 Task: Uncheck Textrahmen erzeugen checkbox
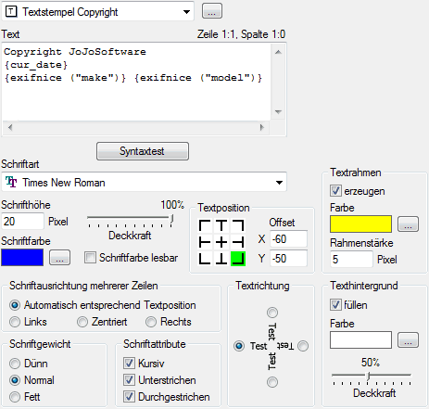click(335, 191)
